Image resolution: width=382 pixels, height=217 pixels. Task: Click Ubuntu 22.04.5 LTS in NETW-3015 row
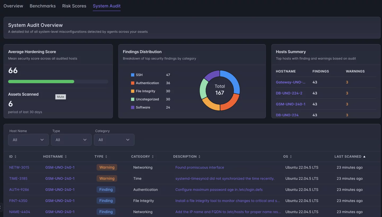point(302,167)
